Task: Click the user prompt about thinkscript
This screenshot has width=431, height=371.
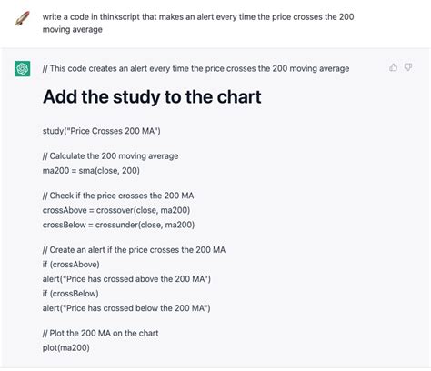Action: (198, 23)
